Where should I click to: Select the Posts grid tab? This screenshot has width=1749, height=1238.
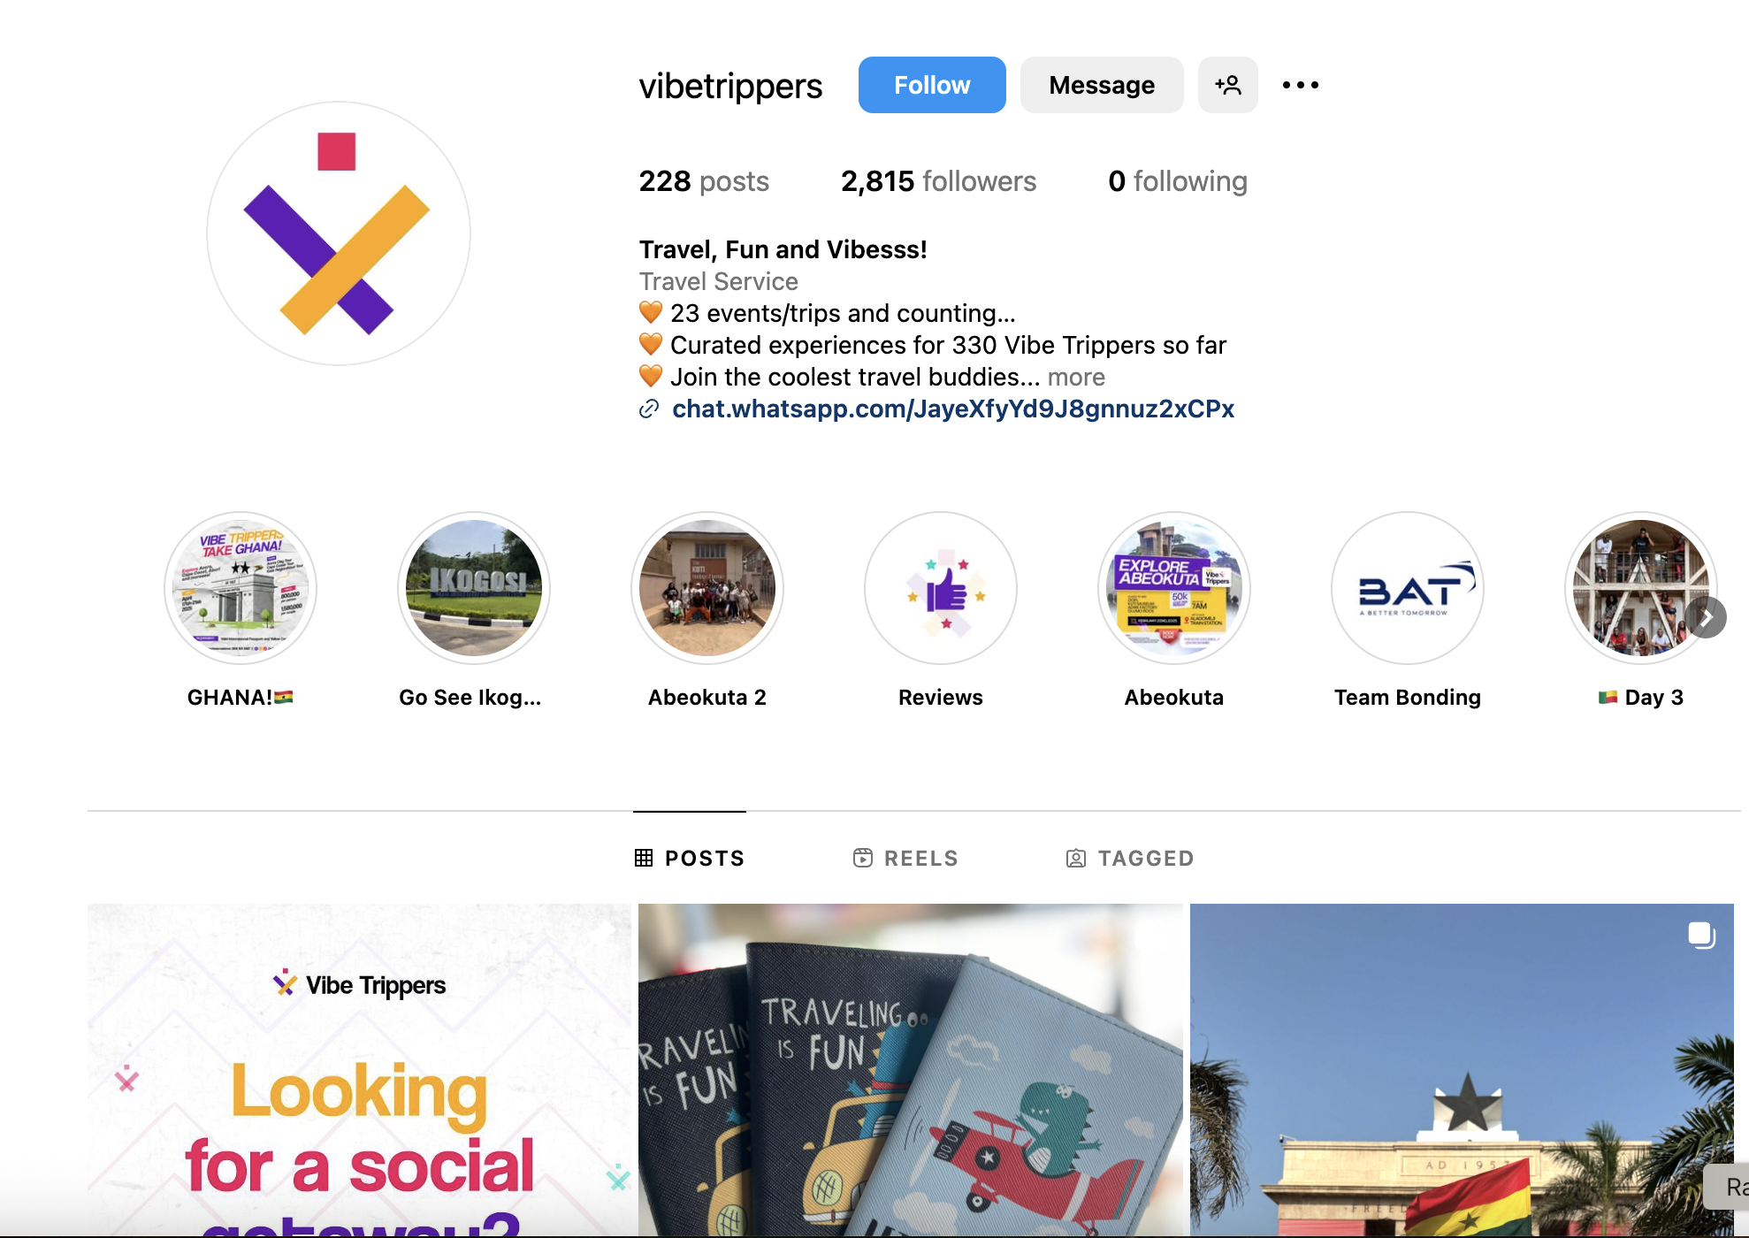coord(690,858)
